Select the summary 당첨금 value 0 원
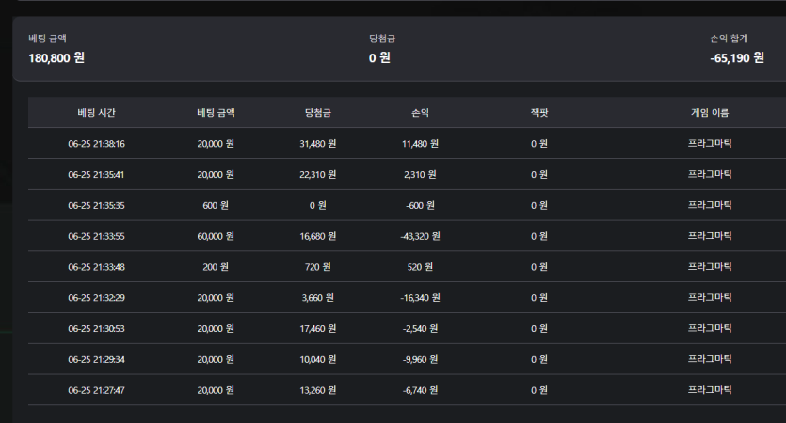This screenshot has height=423, width=786. (x=379, y=58)
